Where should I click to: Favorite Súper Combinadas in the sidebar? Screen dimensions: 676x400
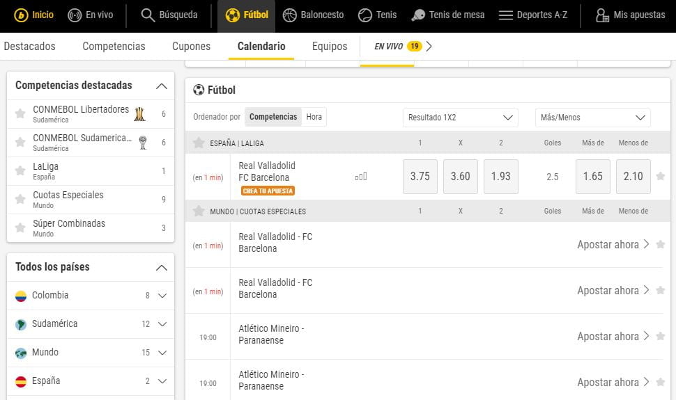20,227
